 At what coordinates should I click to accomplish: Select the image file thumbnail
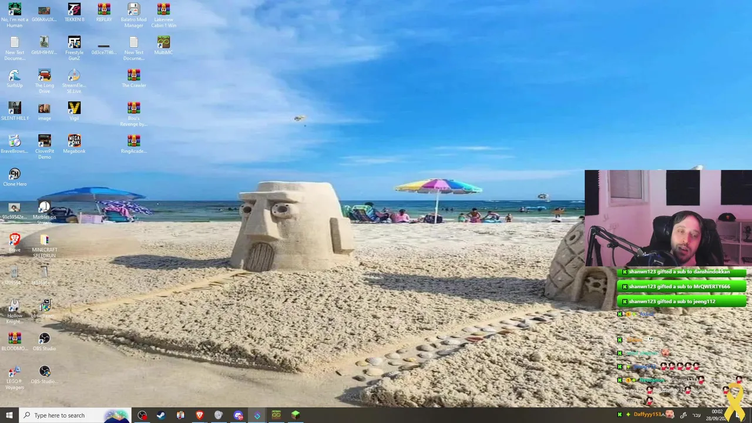pos(44,111)
